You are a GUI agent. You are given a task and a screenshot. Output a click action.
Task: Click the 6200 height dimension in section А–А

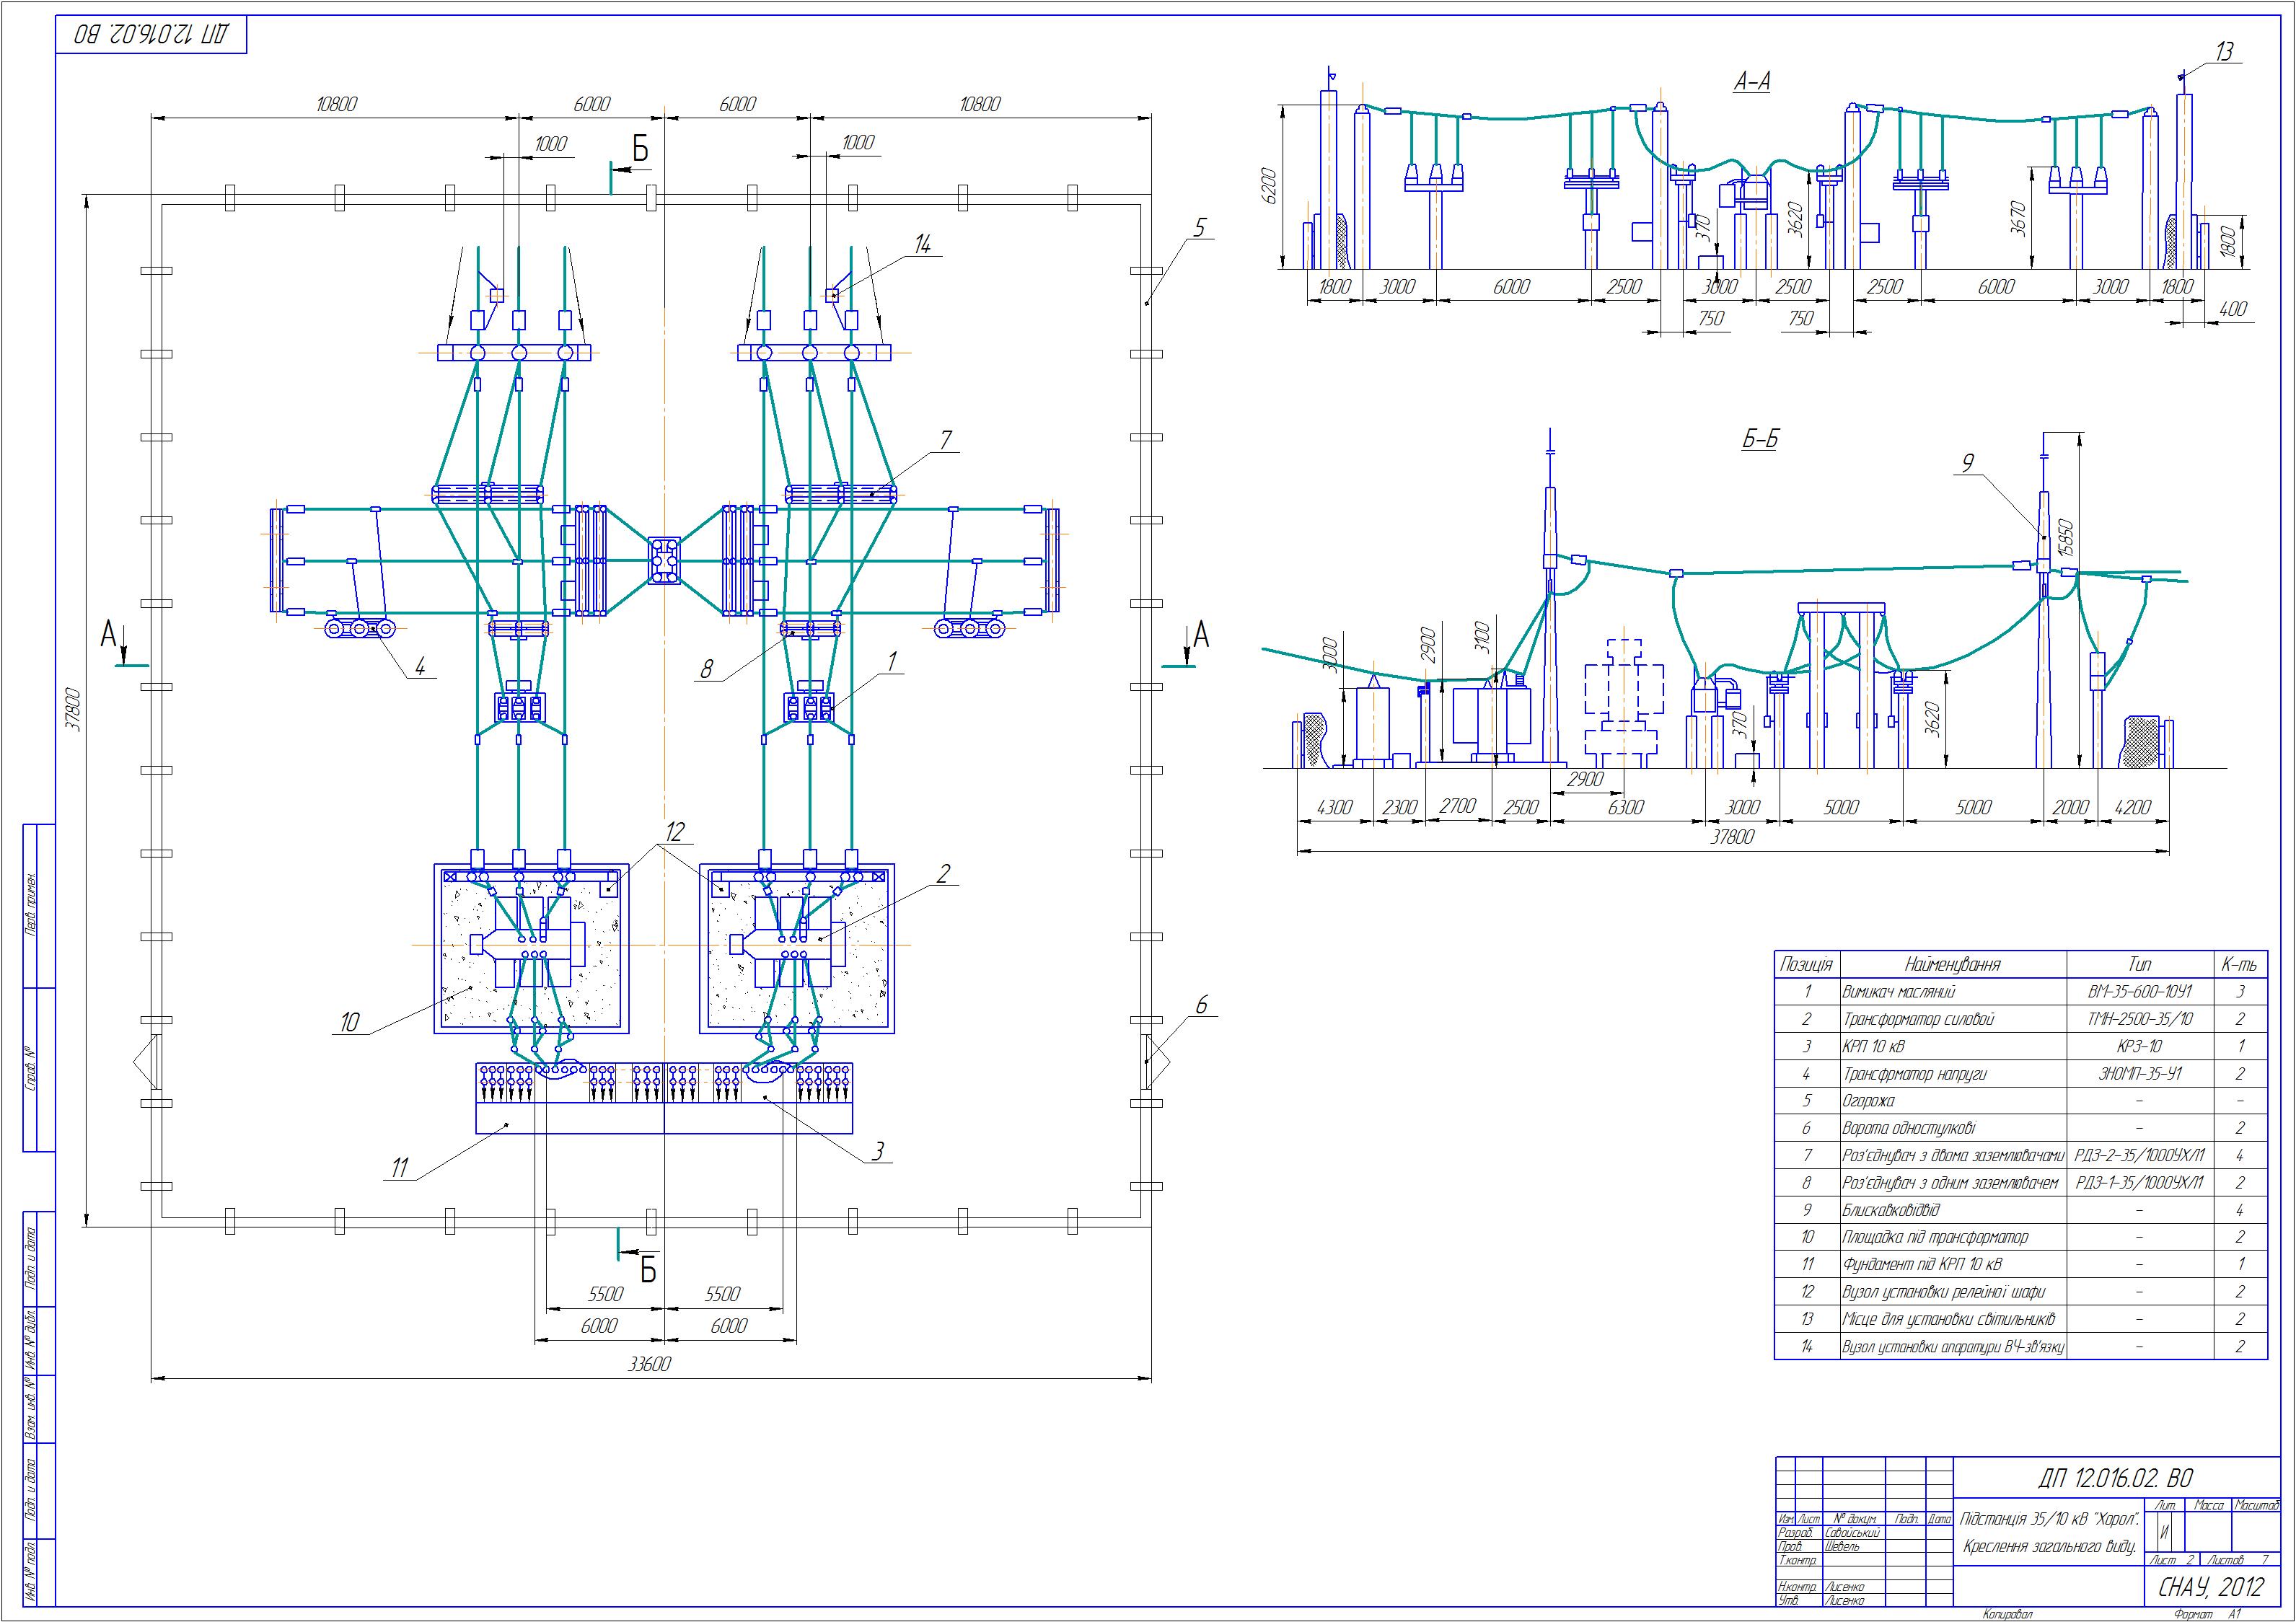[x=1270, y=186]
